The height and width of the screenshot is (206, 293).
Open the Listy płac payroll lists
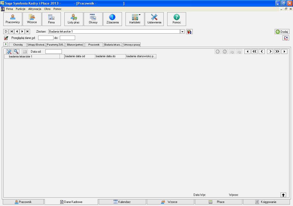pos(74,19)
